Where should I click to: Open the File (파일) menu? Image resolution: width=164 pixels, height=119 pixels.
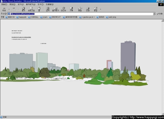pyautogui.click(x=4, y=4)
